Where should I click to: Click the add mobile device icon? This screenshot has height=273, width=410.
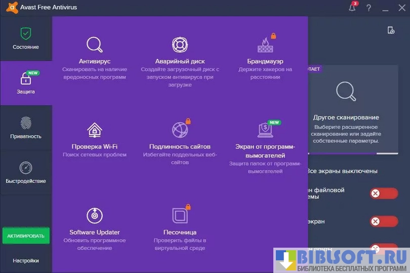[391, 30]
